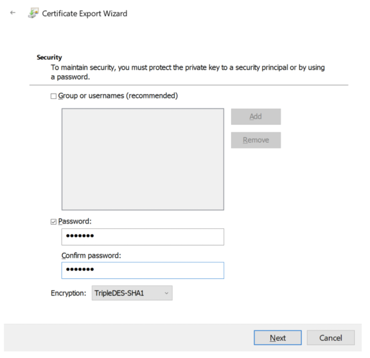Open the Encryption dropdown TripleDES-SHA1
This screenshot has width=370, height=358.
132,293
